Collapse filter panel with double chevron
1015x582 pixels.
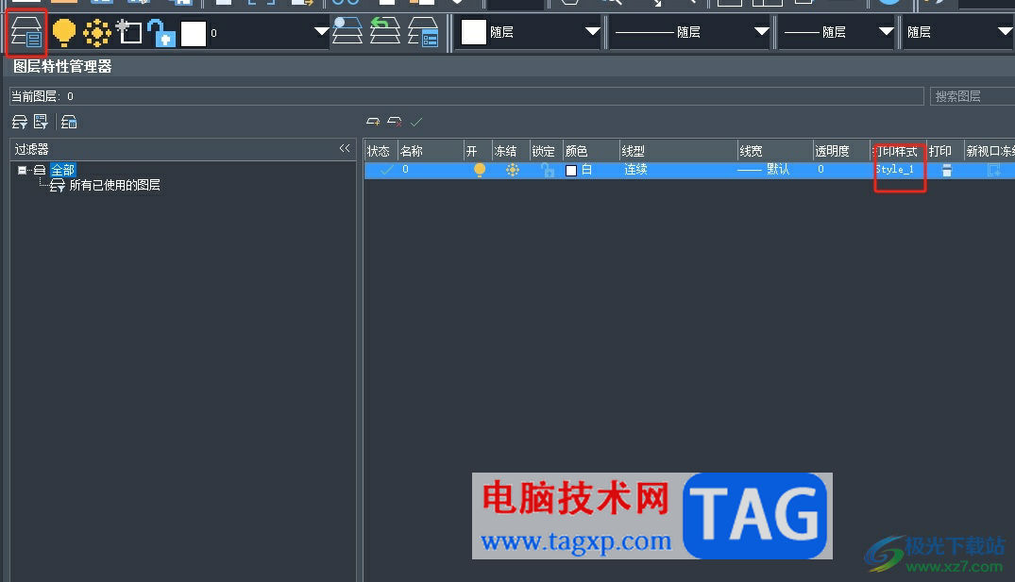coord(345,149)
